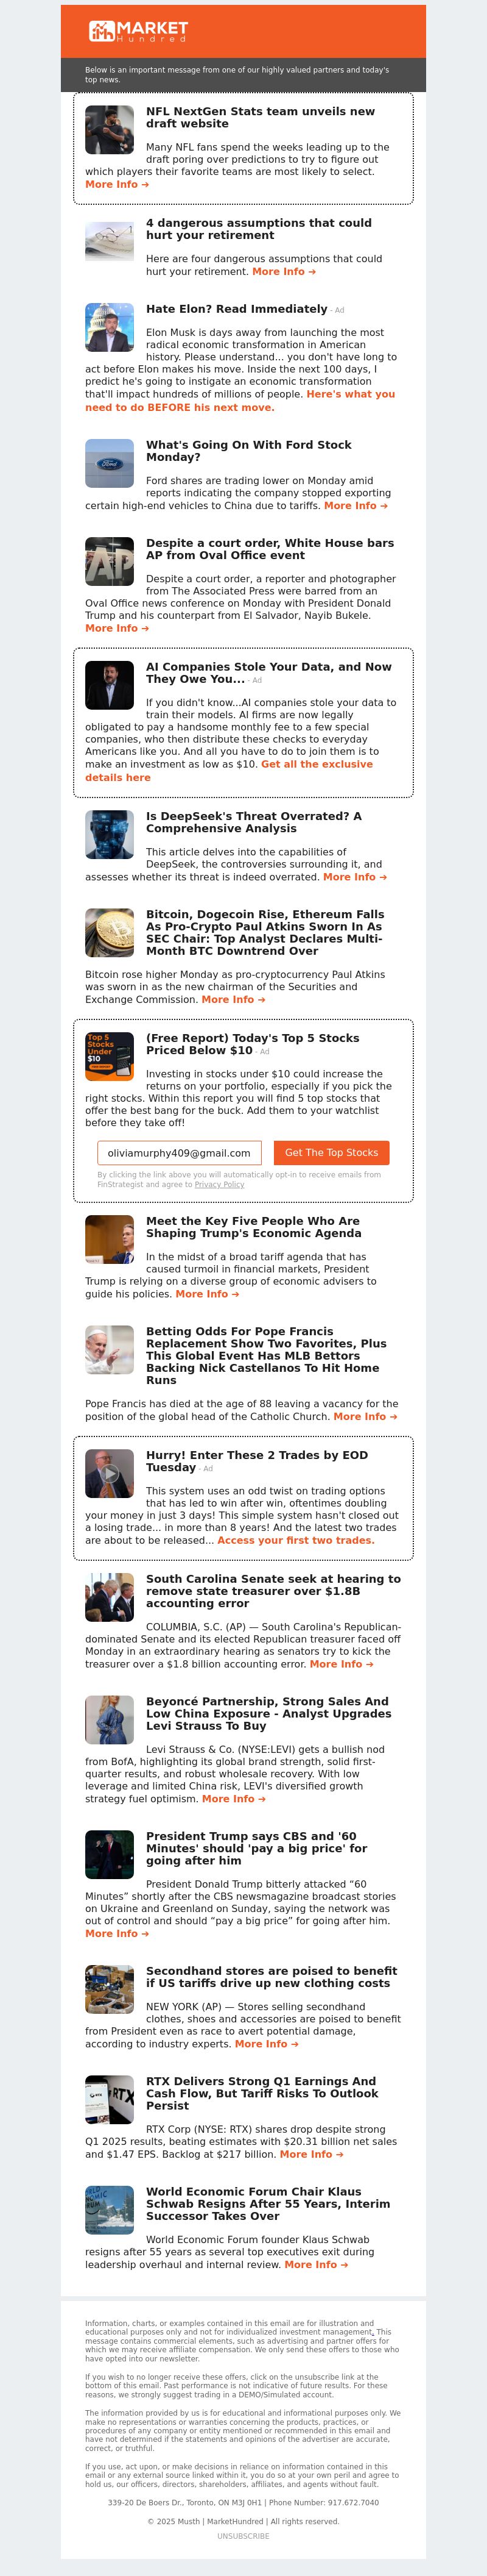Click the Bitcoin coin thumbnail
Viewport: 487px width, 2576px height.
tap(110, 932)
